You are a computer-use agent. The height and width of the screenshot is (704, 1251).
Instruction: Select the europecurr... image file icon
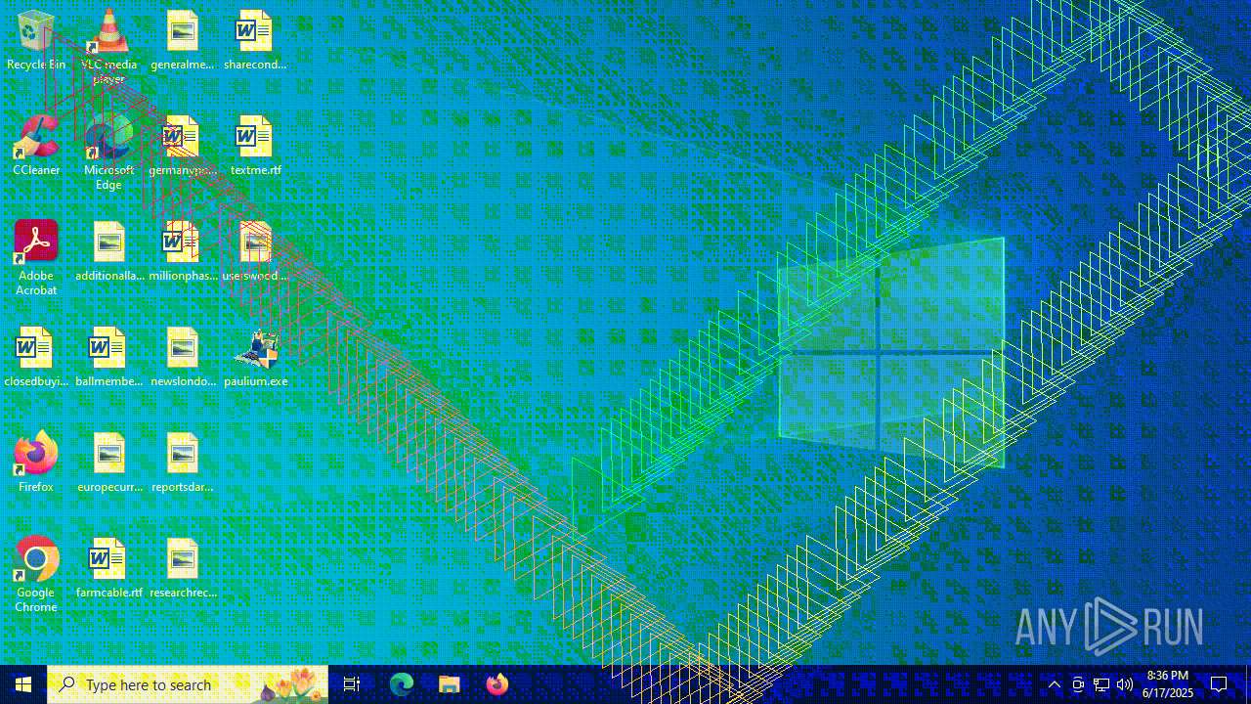coord(108,463)
